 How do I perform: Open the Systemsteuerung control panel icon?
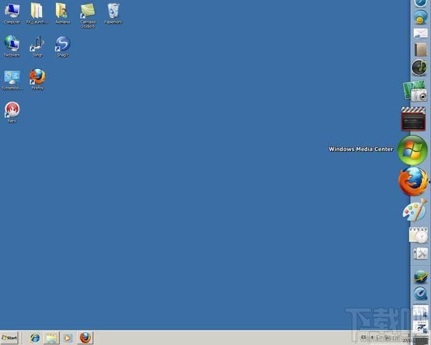click(12, 80)
